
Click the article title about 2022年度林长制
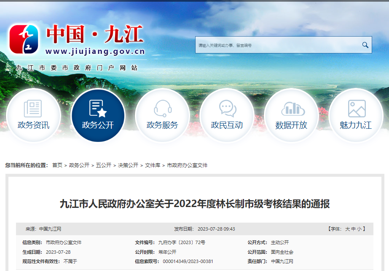[x=195, y=204]
